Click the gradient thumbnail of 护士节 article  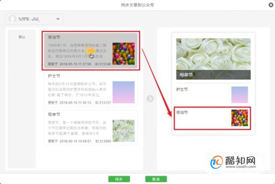point(124,92)
